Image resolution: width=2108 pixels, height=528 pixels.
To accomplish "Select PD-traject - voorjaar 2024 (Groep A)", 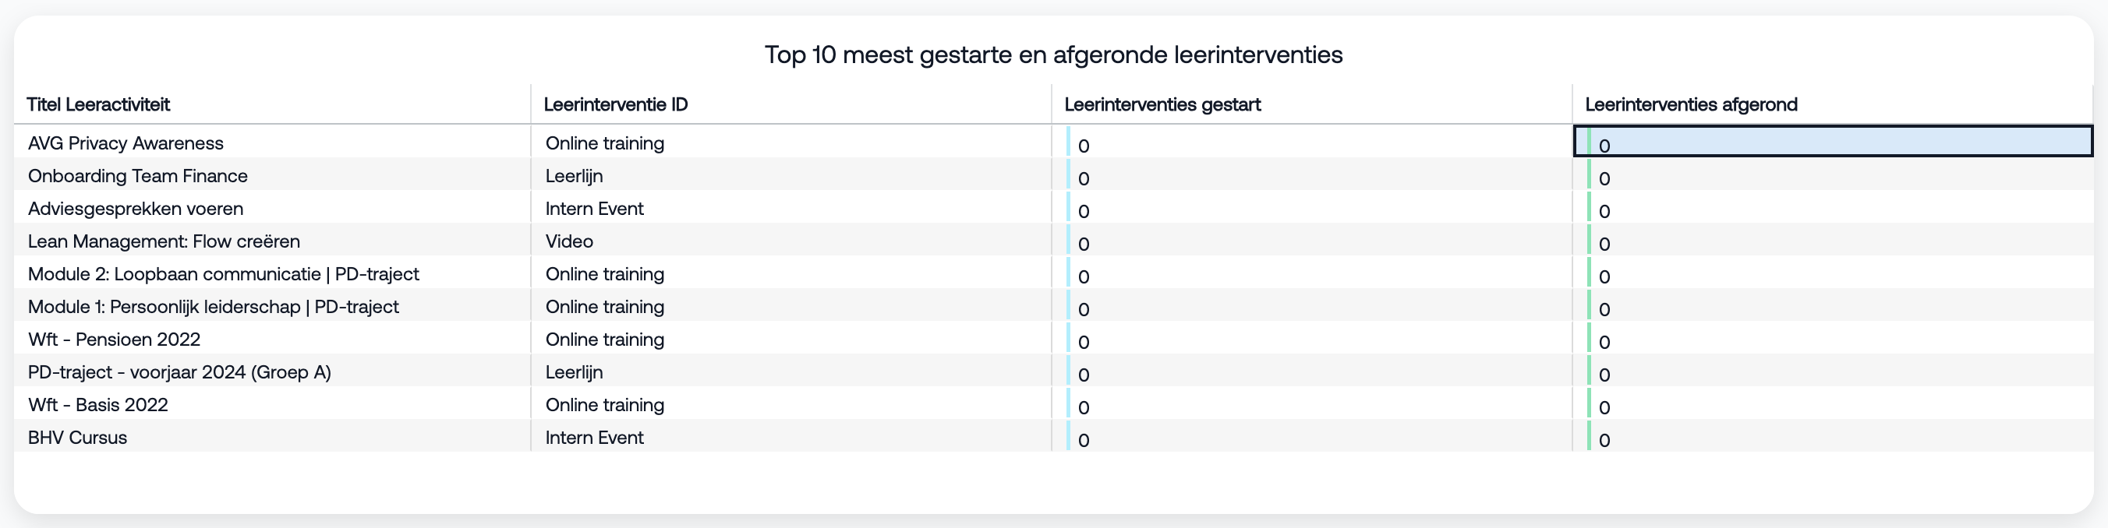I will (179, 372).
